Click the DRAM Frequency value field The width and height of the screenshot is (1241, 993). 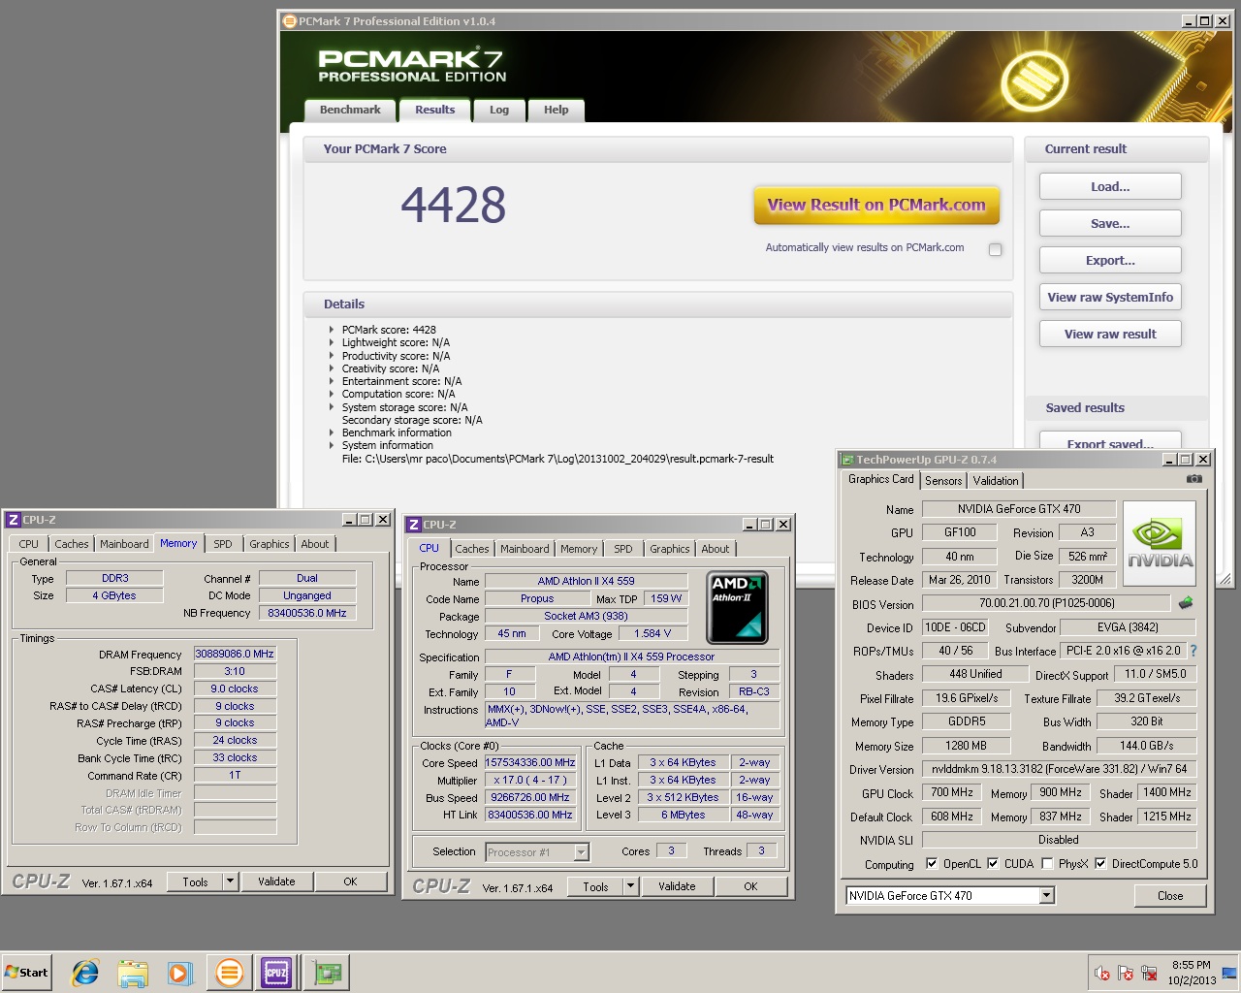pos(235,654)
